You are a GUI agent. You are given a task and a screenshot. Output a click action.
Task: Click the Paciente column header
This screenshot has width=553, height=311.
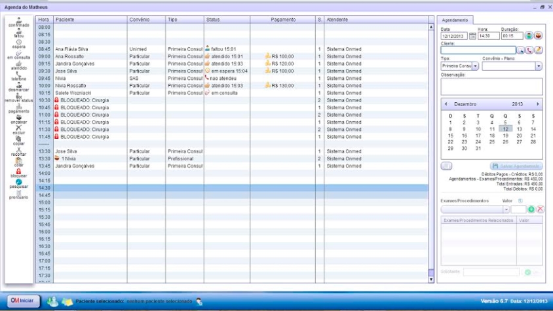[90, 20]
